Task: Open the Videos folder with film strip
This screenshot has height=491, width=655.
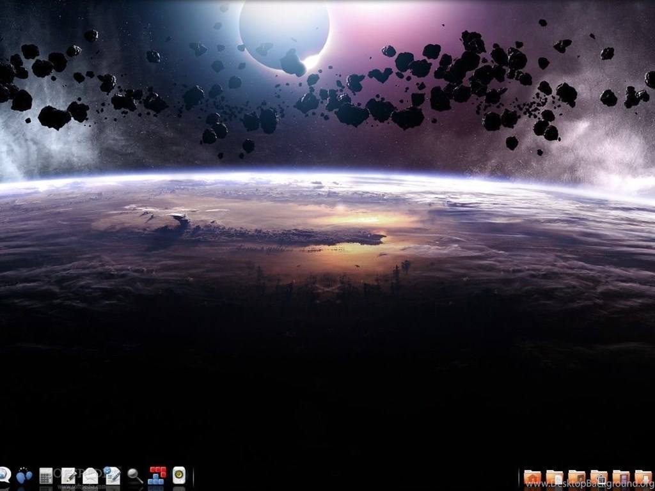Action: 620,477
